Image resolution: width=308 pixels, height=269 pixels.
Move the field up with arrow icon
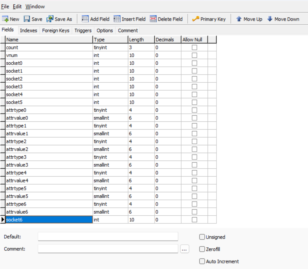[x=239, y=19]
